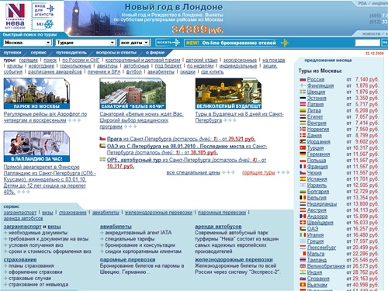Click the Finland flag icon

click(x=303, y=85)
